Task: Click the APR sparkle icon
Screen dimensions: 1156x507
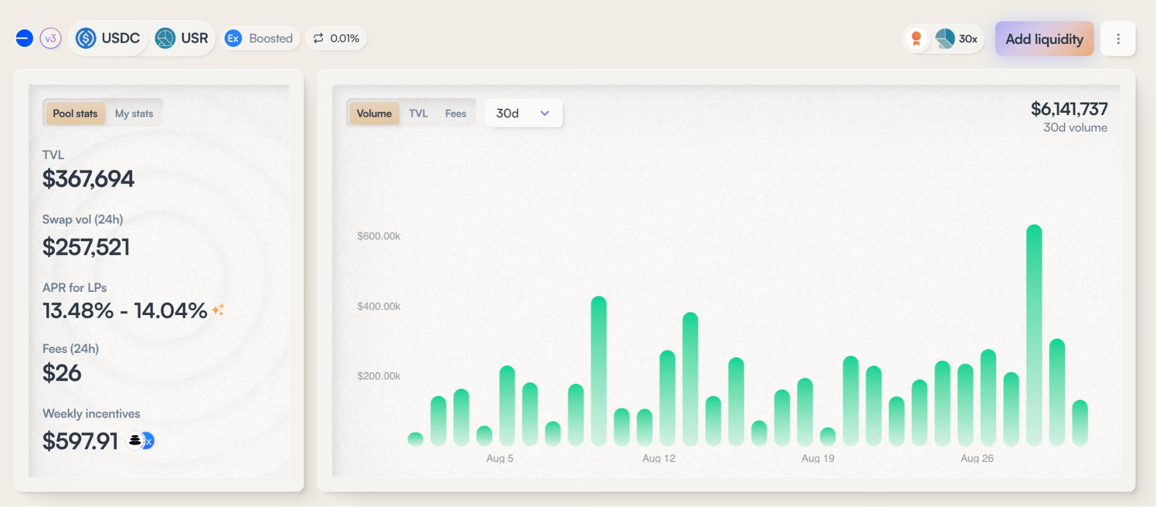Action: [x=218, y=310]
